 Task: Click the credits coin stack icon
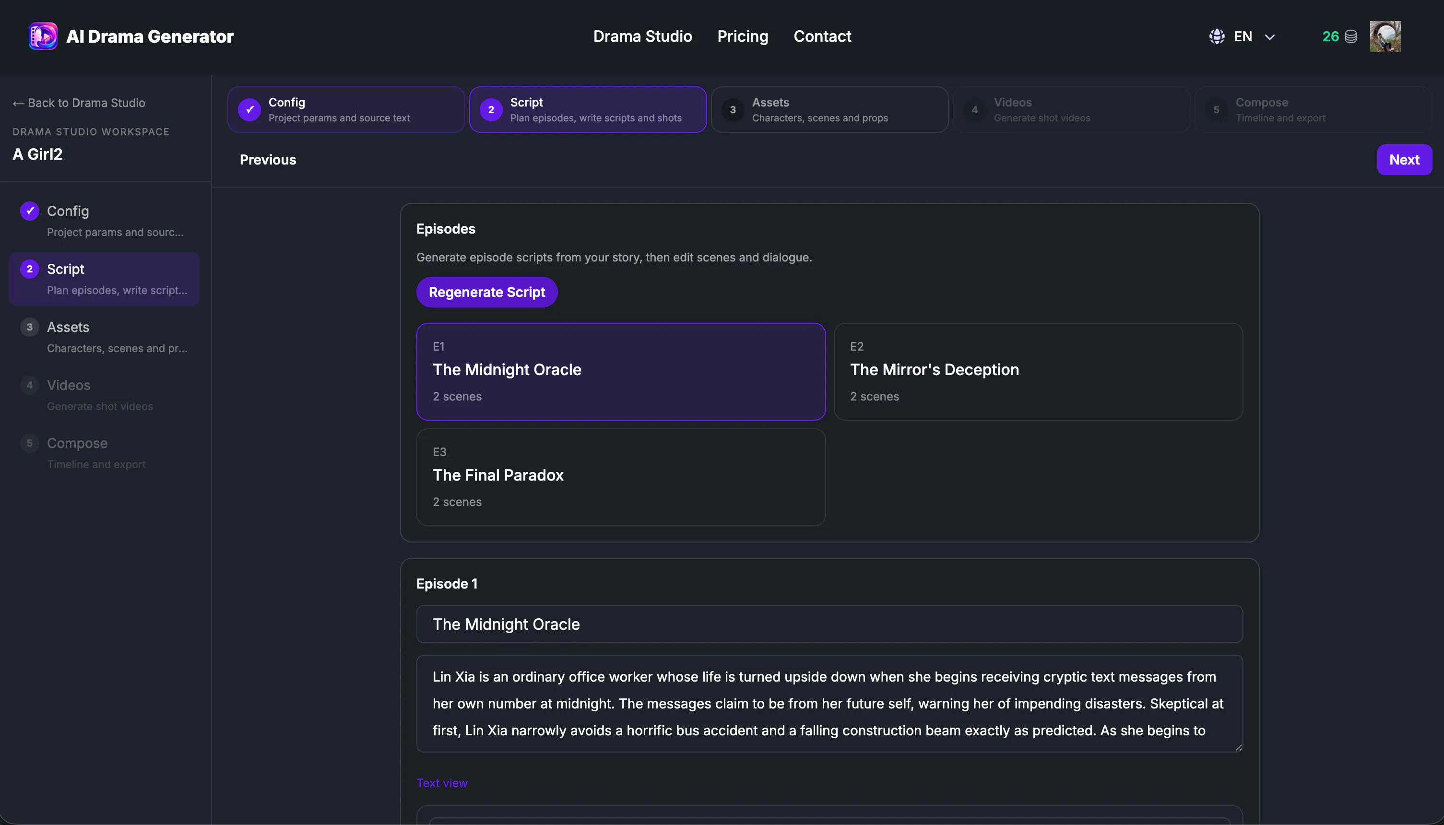pyautogui.click(x=1351, y=37)
